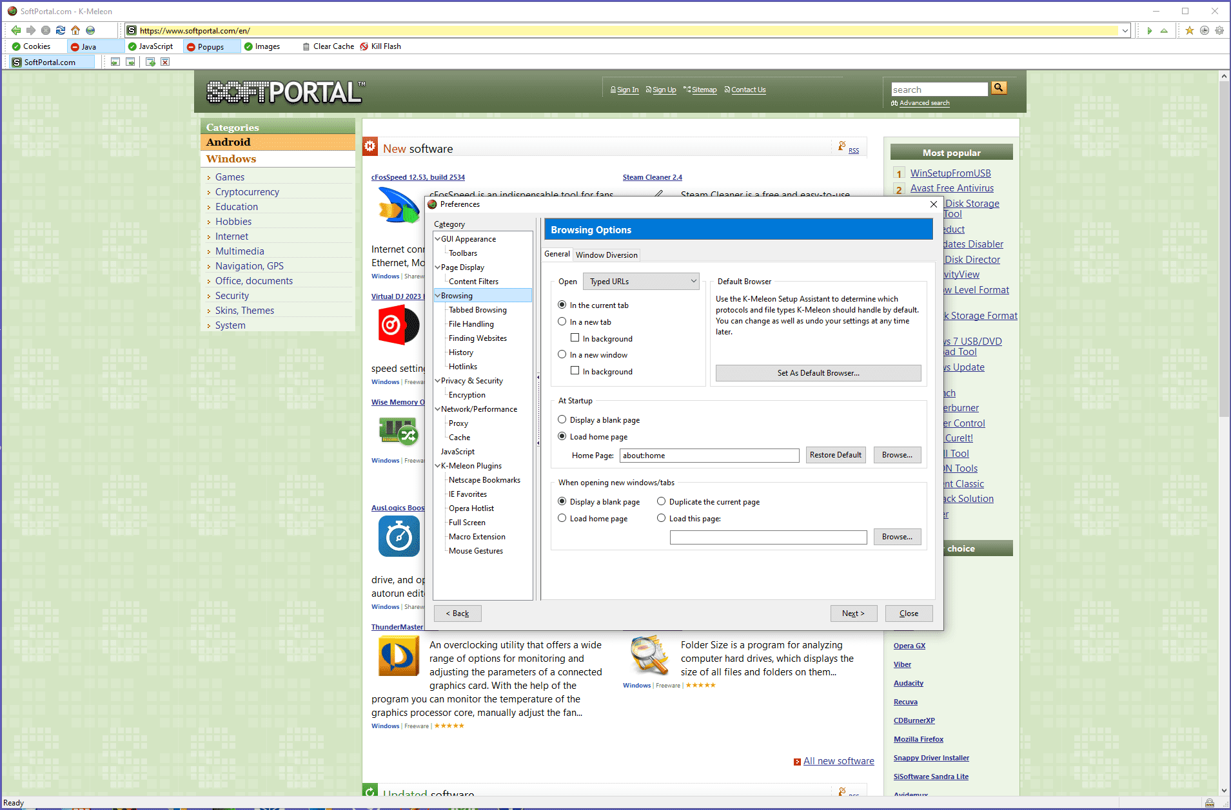
Task: Click the next tab icon in tab bar
Action: [130, 62]
